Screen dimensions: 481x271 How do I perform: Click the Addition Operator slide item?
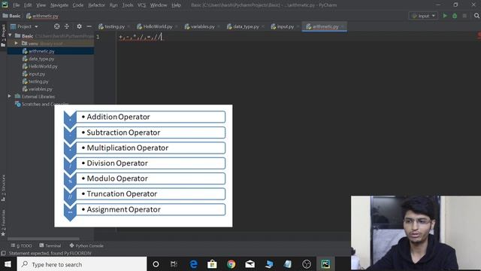[x=150, y=117]
